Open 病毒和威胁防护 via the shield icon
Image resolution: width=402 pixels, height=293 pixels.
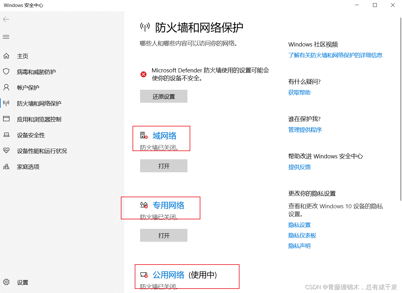[6, 71]
